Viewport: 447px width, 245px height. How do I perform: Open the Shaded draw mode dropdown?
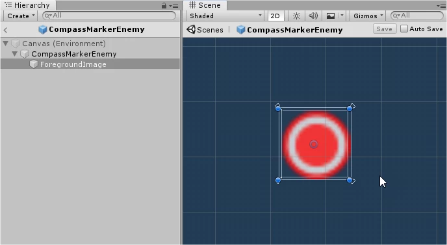coord(225,16)
